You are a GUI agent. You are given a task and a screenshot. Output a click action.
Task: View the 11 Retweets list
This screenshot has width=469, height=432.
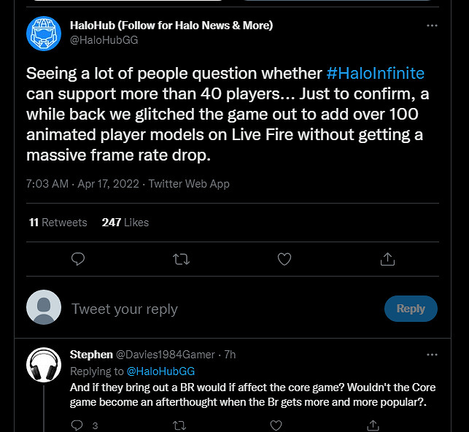click(x=58, y=222)
